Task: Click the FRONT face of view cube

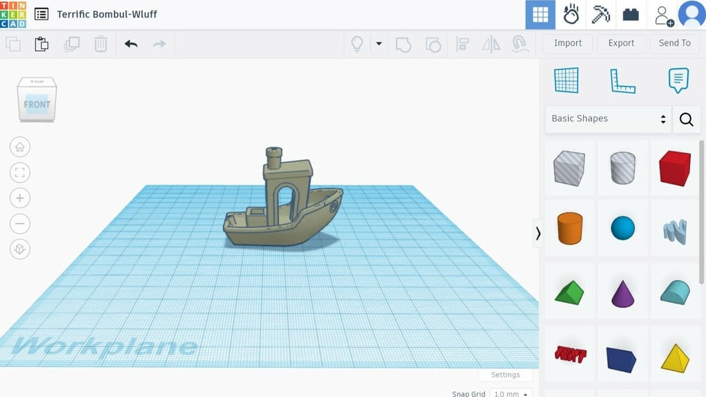Action: 37,105
